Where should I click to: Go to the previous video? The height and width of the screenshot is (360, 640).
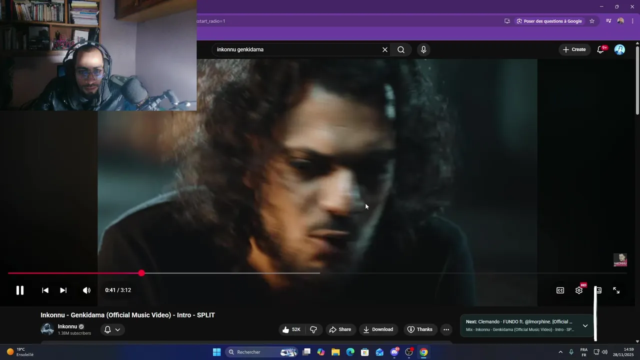45,290
